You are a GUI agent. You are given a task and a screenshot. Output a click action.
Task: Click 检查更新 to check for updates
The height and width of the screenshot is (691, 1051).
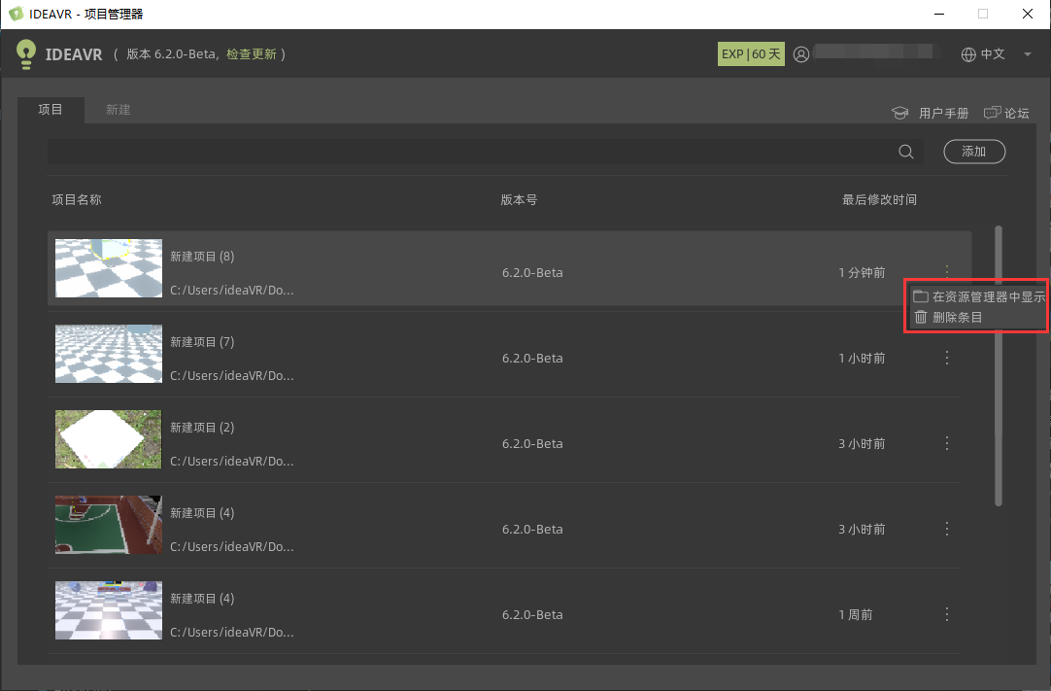pyautogui.click(x=252, y=54)
